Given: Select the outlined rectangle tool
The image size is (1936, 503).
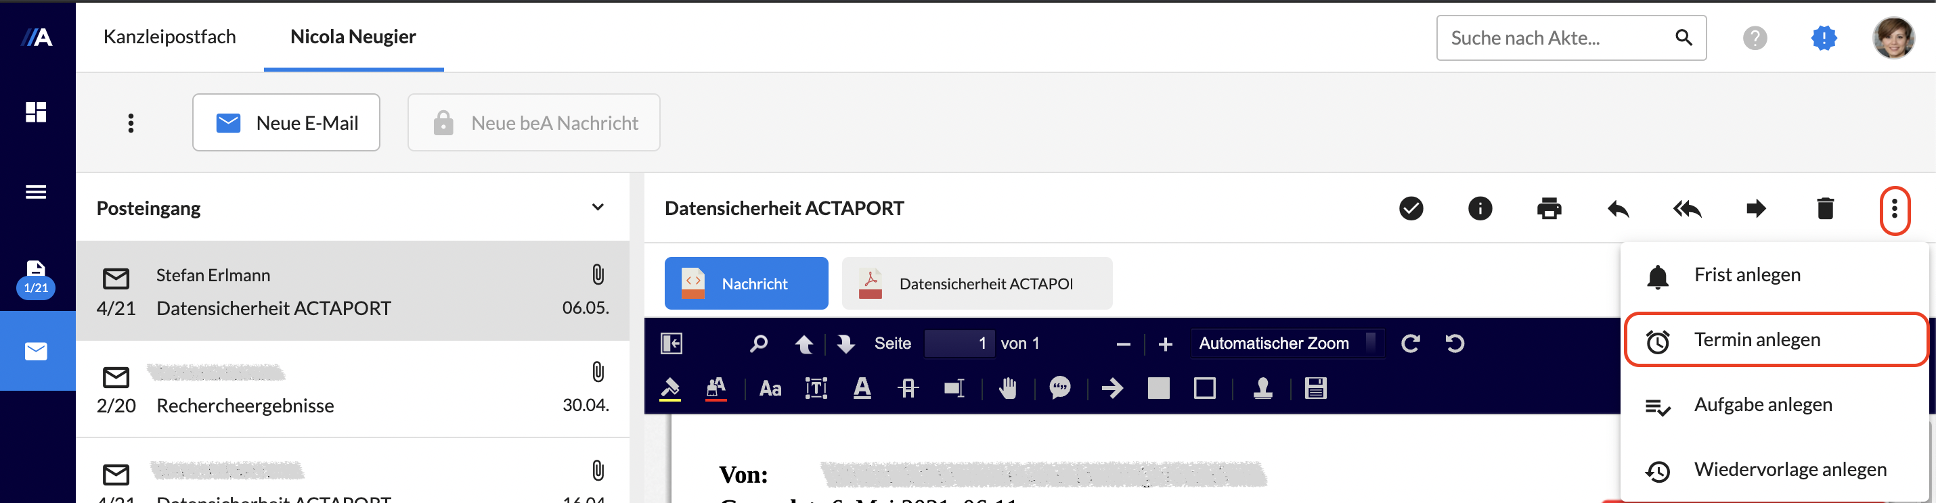Looking at the screenshot, I should [1205, 388].
